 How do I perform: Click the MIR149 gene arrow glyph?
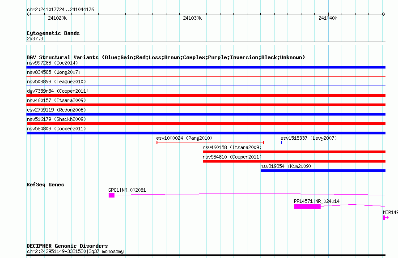[x=386, y=218]
